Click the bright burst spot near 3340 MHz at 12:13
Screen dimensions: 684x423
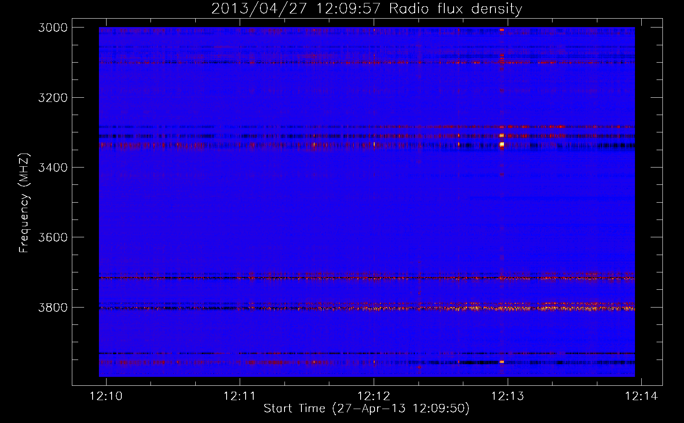502,144
